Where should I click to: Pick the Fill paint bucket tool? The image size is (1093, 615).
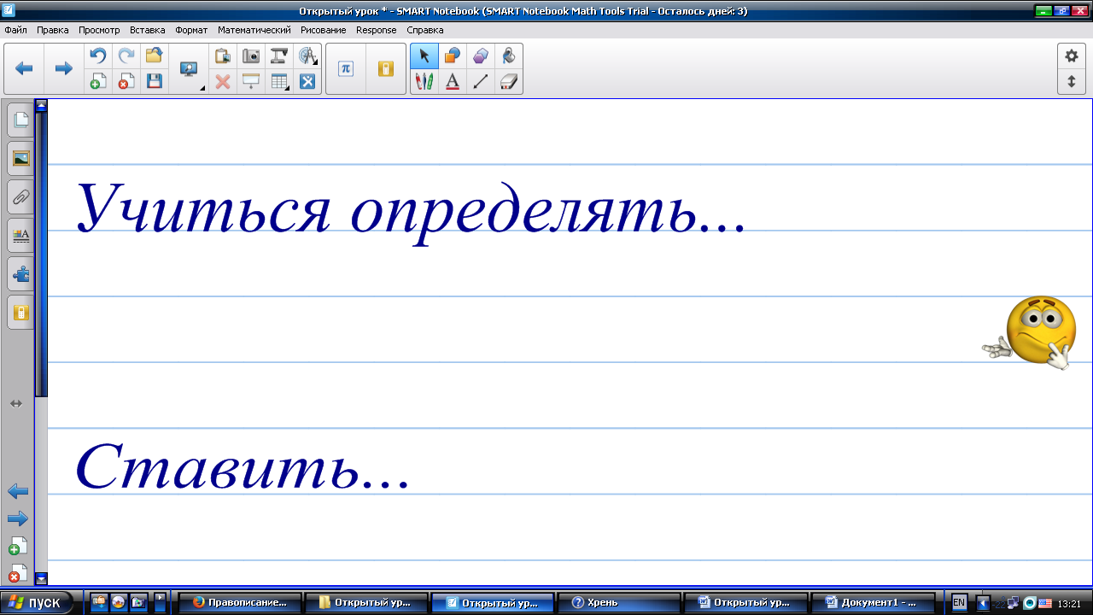[x=509, y=56]
